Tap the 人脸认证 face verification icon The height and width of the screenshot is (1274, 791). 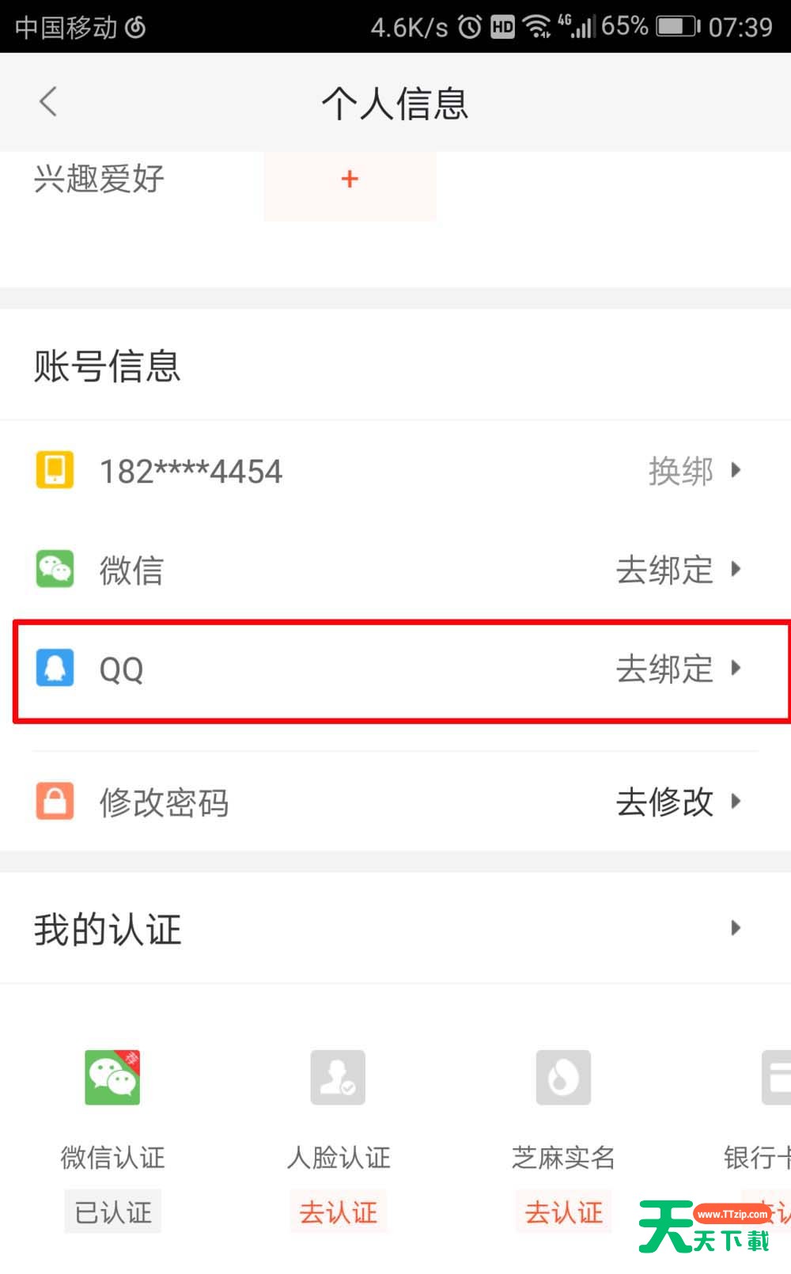point(338,1076)
